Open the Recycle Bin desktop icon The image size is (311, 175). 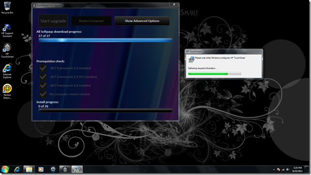coord(7,8)
